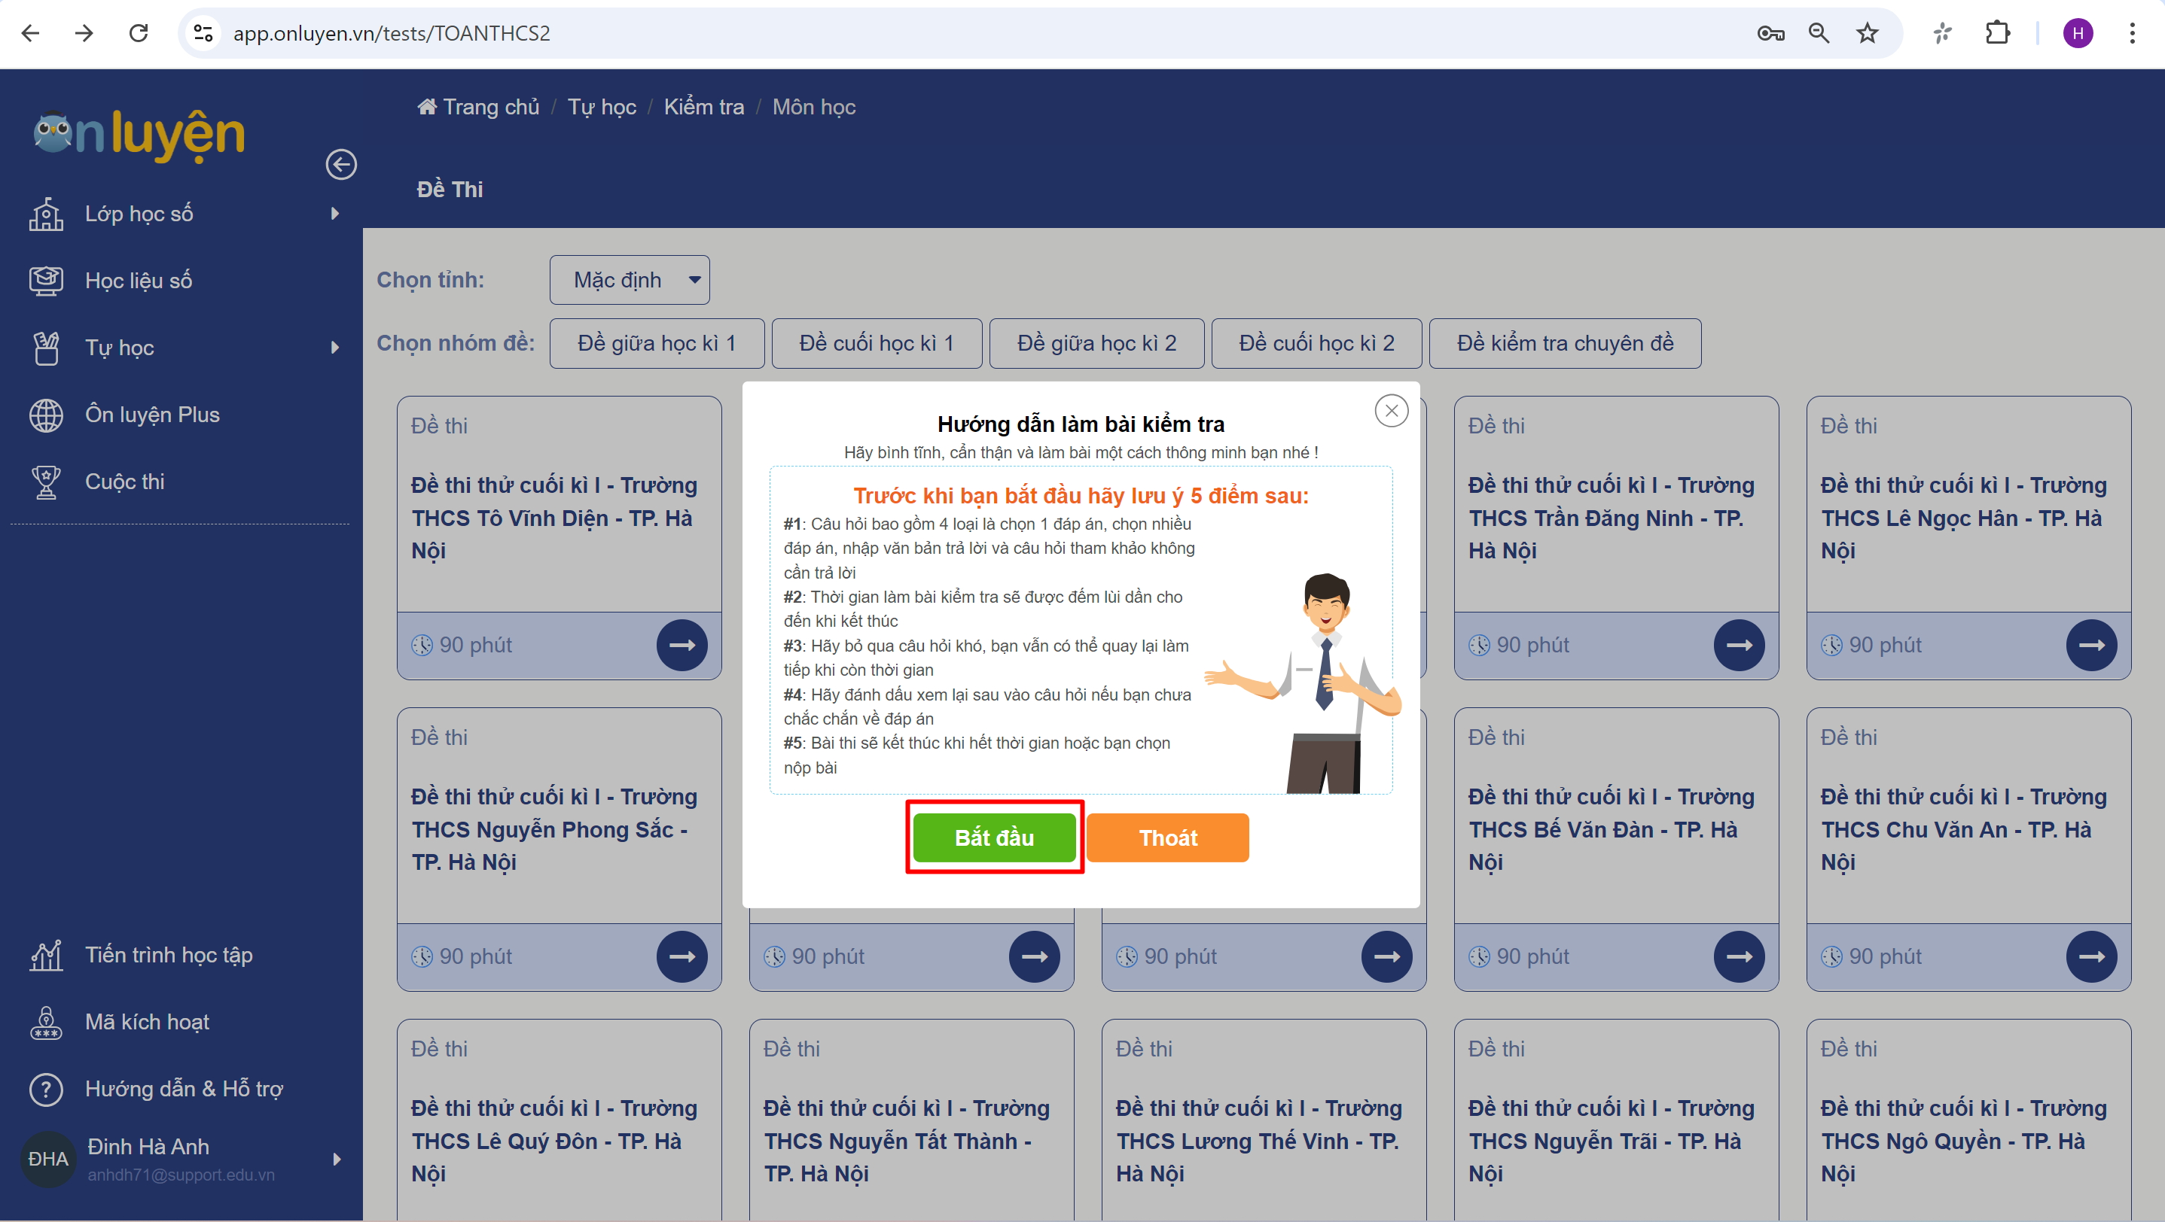Click the green Bắt đầu button
Viewport: 2165px width, 1222px height.
pos(994,837)
